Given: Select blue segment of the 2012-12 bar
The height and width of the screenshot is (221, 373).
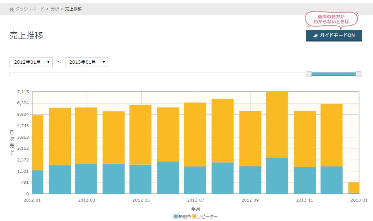Looking at the screenshot, I should point(332,180).
